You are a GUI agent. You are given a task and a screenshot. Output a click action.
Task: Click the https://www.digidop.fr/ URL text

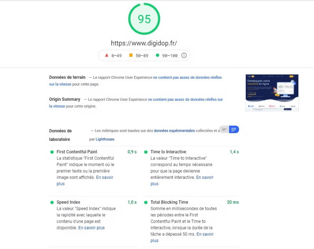(x=144, y=43)
